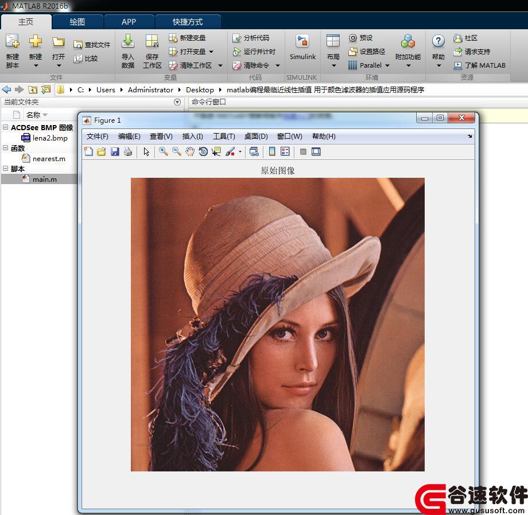Open the Clear Workspace (清除工作区) dropdown

point(220,65)
